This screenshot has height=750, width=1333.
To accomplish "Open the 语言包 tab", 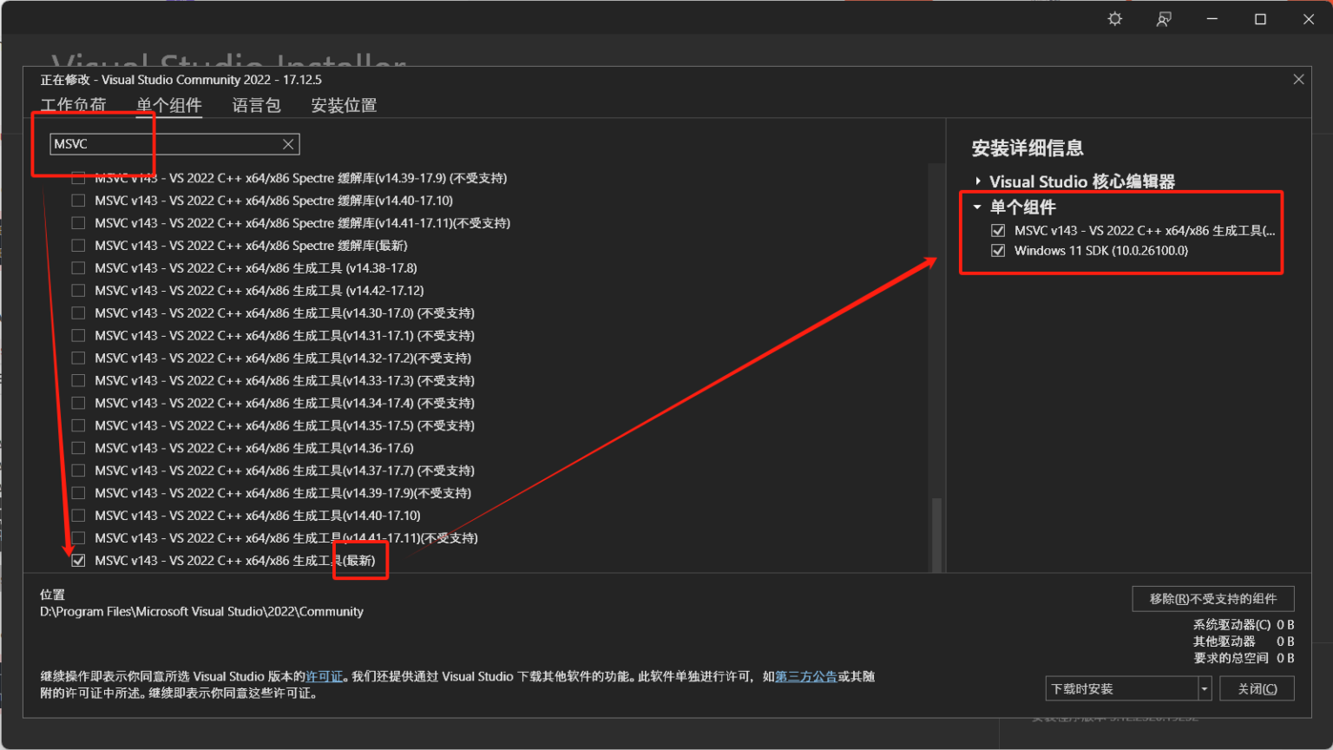I will (x=256, y=105).
